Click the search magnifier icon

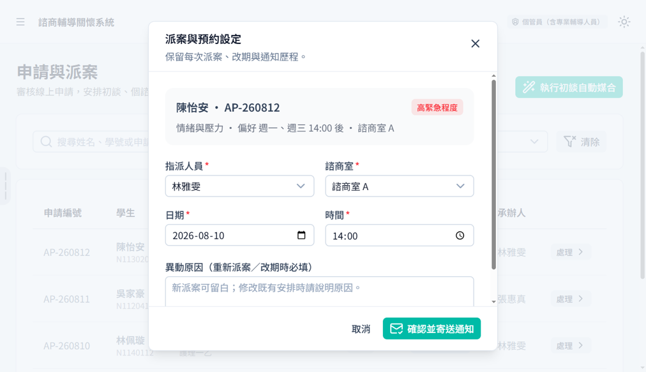click(x=46, y=142)
